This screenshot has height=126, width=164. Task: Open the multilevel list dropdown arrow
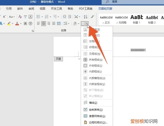pyautogui.click(x=58, y=17)
